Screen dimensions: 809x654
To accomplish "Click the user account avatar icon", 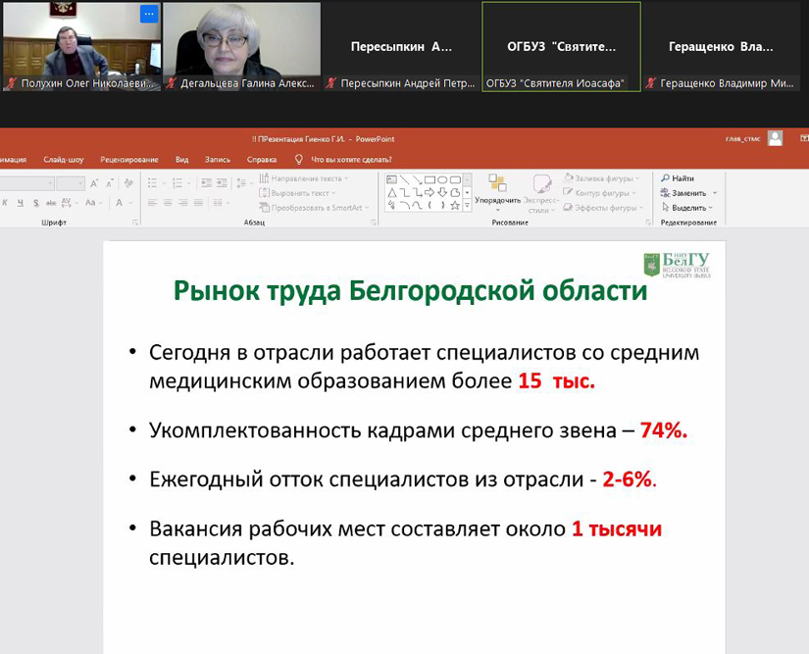I will (x=776, y=139).
